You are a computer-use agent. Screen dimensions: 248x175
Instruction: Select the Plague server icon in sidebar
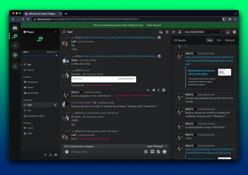(x=15, y=36)
